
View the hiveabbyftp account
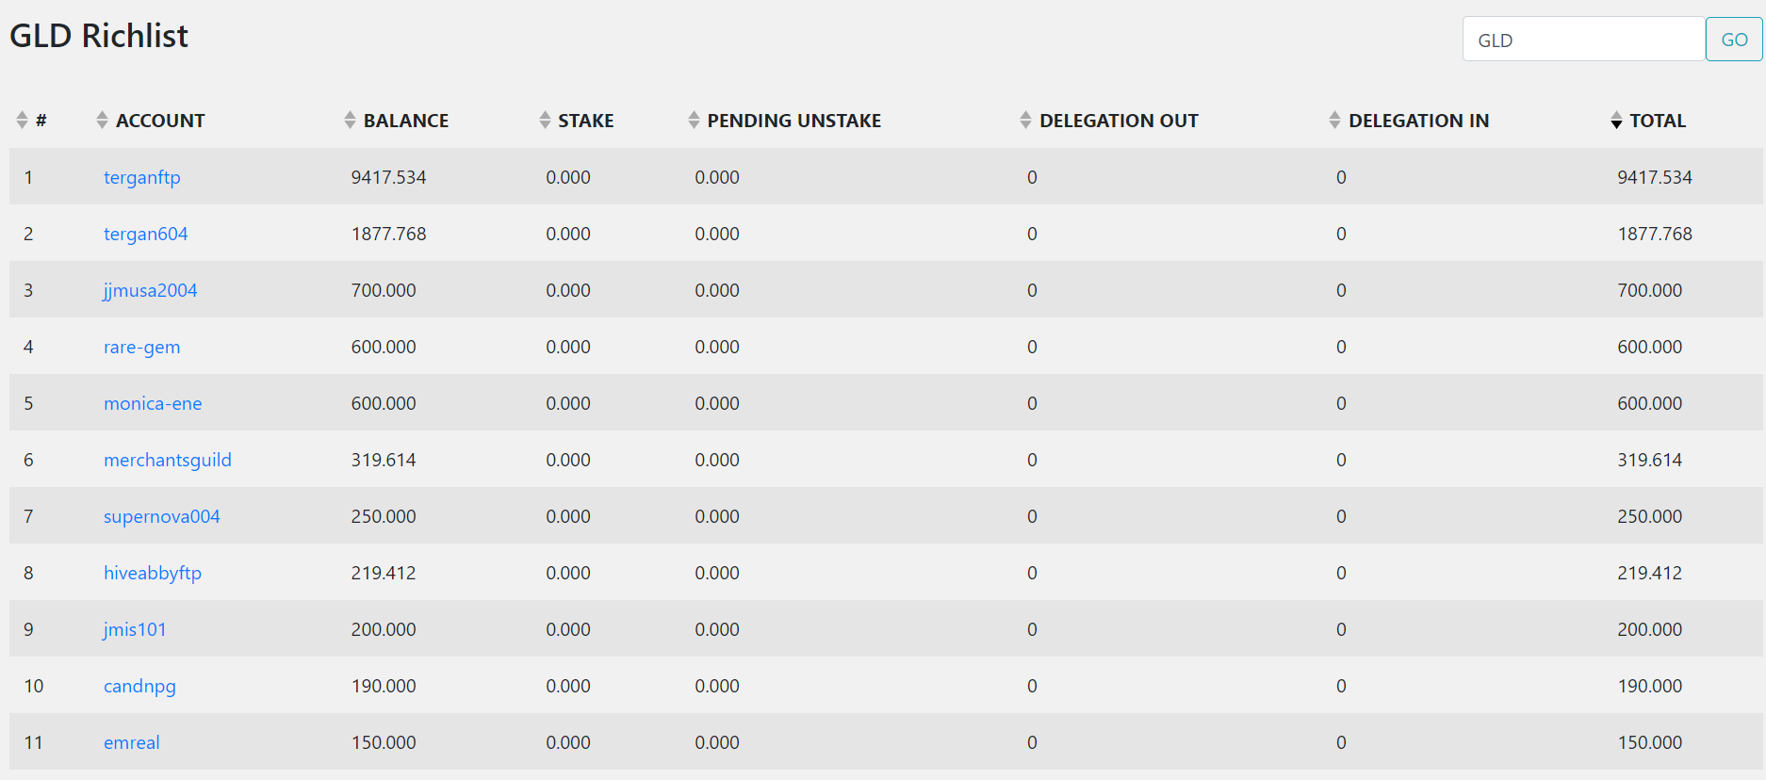tap(152, 573)
